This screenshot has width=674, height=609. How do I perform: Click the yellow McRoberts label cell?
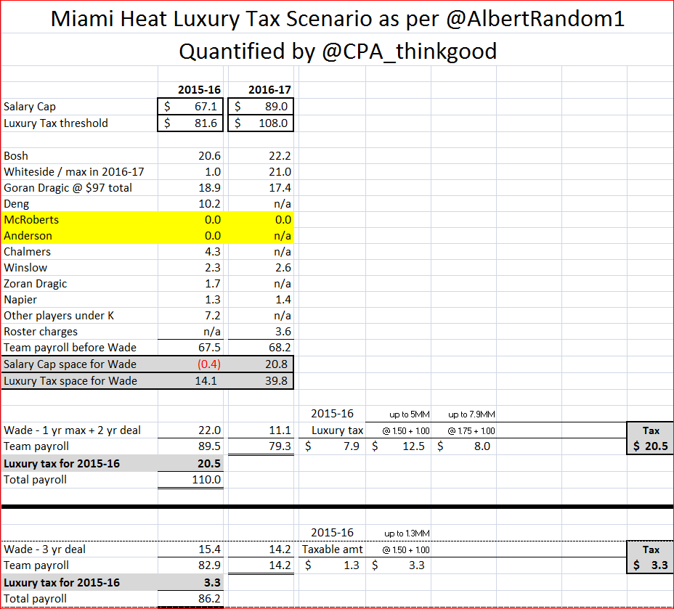pos(31,220)
